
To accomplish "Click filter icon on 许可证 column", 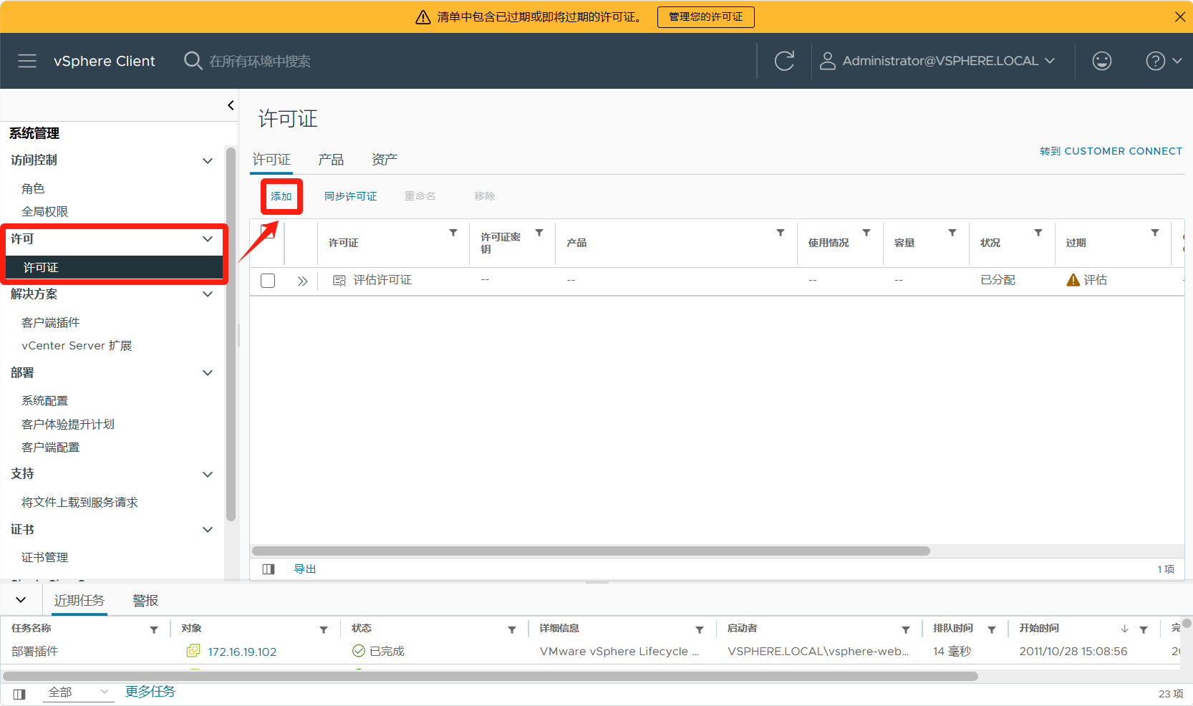I will [453, 233].
